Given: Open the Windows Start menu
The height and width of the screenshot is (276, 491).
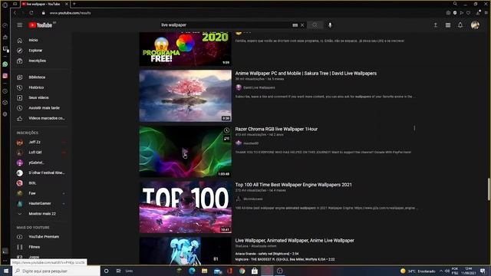Looking at the screenshot, I should (5, 271).
